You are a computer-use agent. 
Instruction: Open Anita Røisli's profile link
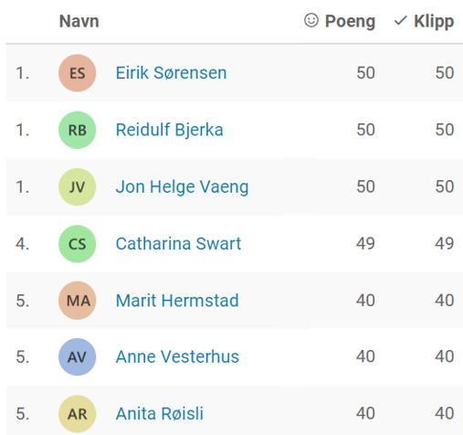(x=160, y=413)
